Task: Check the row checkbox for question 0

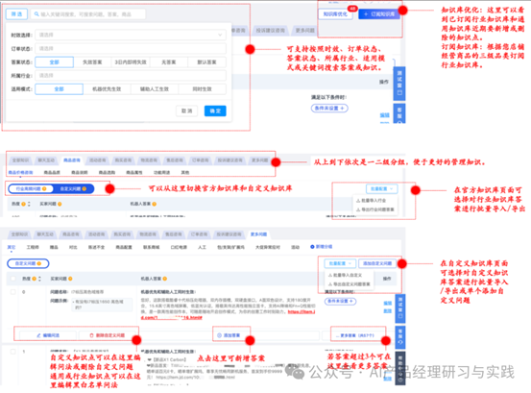Action: pos(12,292)
